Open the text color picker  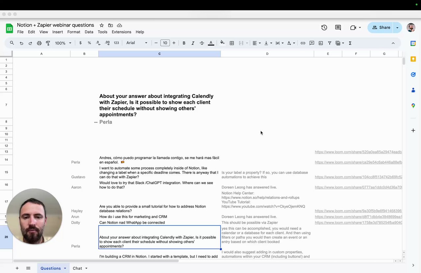click(x=211, y=43)
